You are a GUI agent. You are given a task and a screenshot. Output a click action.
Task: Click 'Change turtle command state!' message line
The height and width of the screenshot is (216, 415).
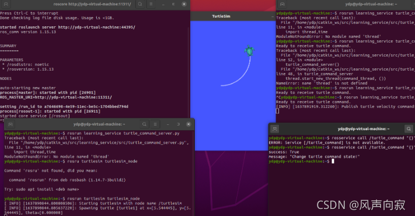click(315, 156)
